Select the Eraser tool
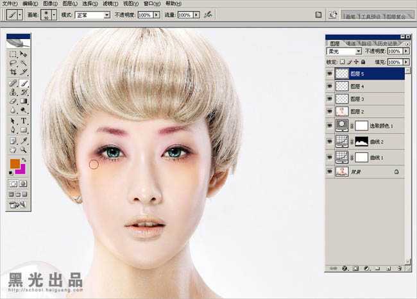 click(13, 101)
